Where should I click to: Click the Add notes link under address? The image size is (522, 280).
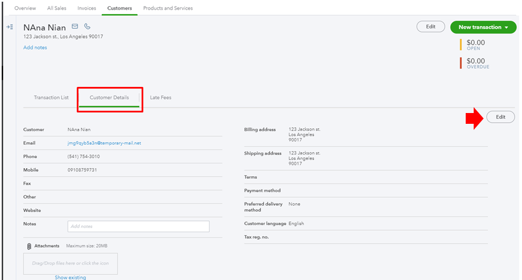click(35, 48)
